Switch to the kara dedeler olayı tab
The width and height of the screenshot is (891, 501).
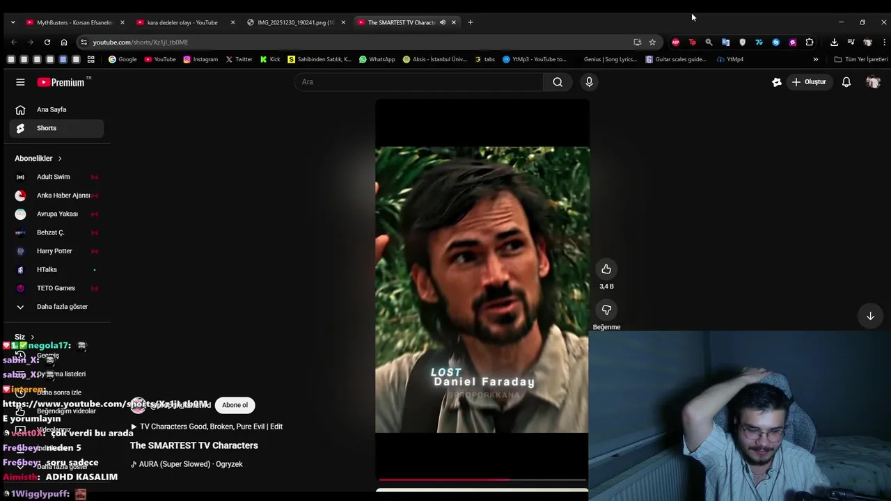pyautogui.click(x=181, y=22)
